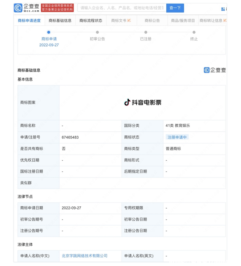Click the 专用权期限 label cell
This screenshot has height=266, width=241.
(142, 208)
